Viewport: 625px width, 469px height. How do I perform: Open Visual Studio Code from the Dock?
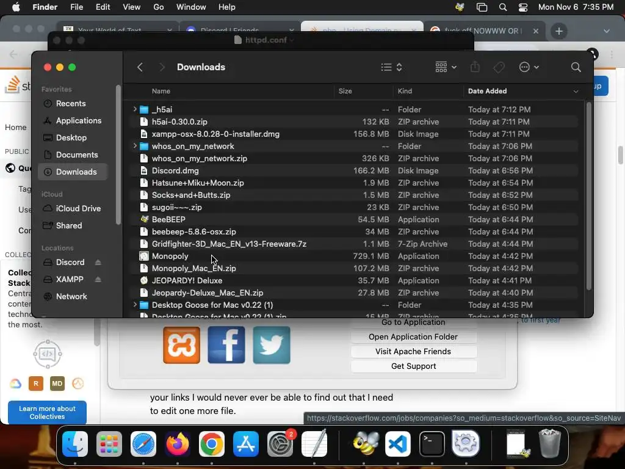coord(398,444)
